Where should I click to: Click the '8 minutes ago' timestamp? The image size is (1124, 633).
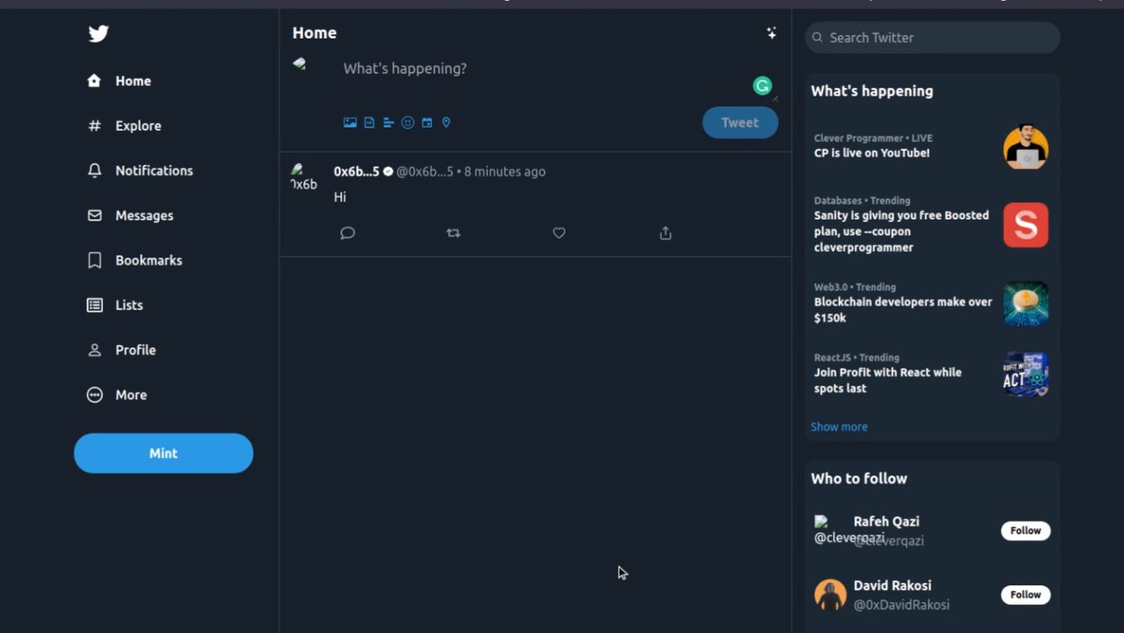point(505,172)
